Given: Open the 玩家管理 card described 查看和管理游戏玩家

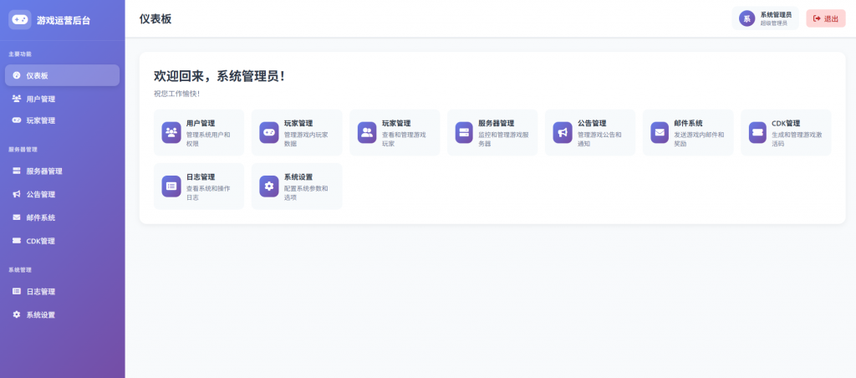Looking at the screenshot, I should (x=395, y=132).
